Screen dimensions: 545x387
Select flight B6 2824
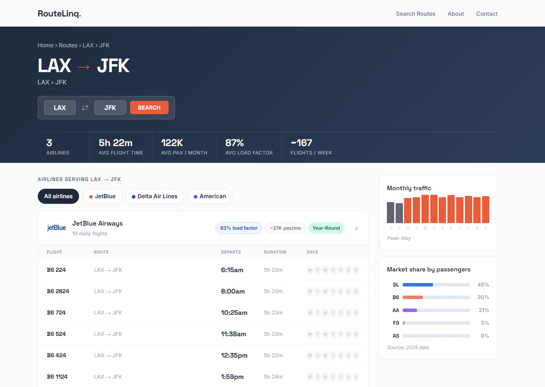(x=203, y=291)
